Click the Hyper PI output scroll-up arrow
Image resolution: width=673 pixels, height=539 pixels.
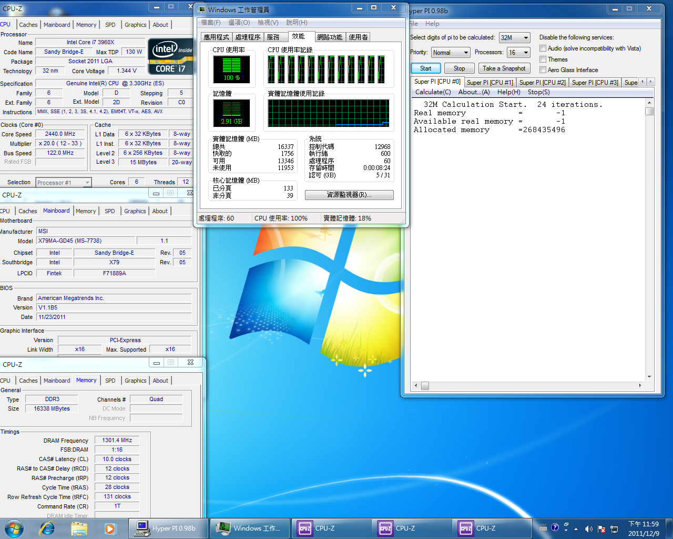pyautogui.click(x=649, y=103)
